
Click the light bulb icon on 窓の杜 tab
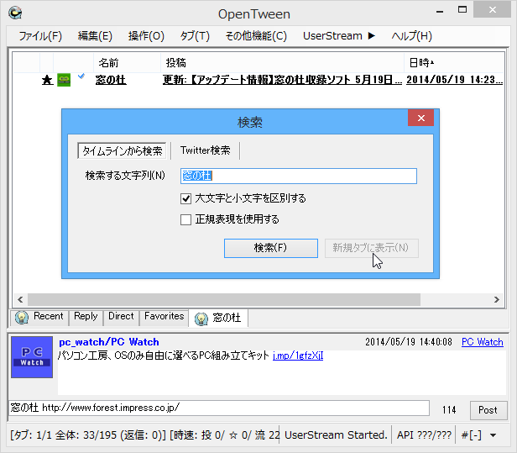(201, 319)
